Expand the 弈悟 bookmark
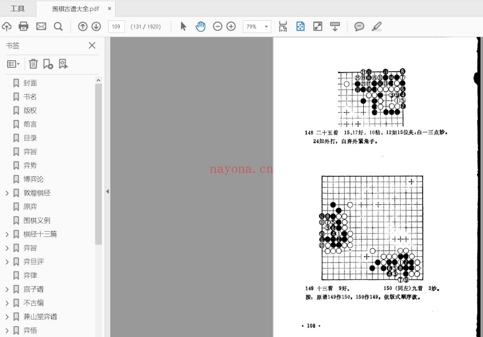This screenshot has height=337, width=483. coord(7,331)
